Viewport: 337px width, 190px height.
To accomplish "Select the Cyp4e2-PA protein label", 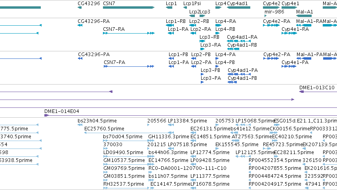I will point(277,55).
